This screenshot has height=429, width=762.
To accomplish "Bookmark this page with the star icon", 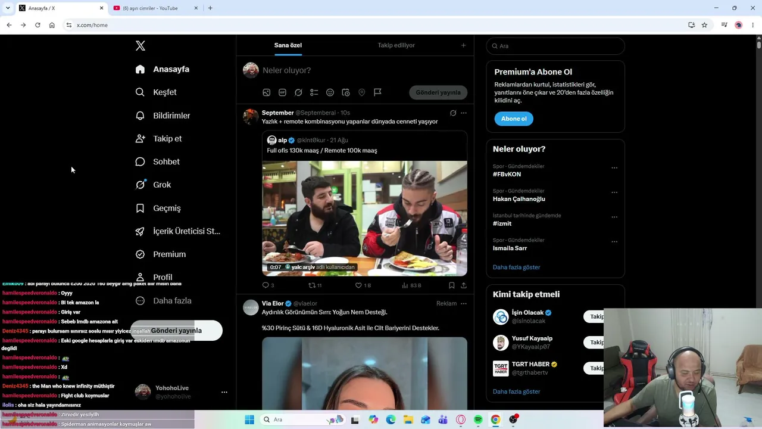I will click(x=704, y=25).
